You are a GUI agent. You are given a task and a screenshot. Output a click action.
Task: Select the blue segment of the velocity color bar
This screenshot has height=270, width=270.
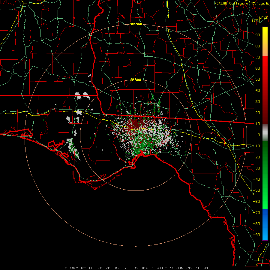(265, 224)
